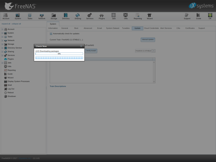Click the 0% download progress bar
The width and height of the screenshot is (216, 162).
pos(59,54)
